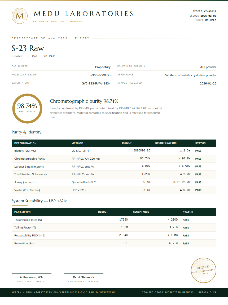Click the Water (Karl Fischer) row label

click(27, 190)
